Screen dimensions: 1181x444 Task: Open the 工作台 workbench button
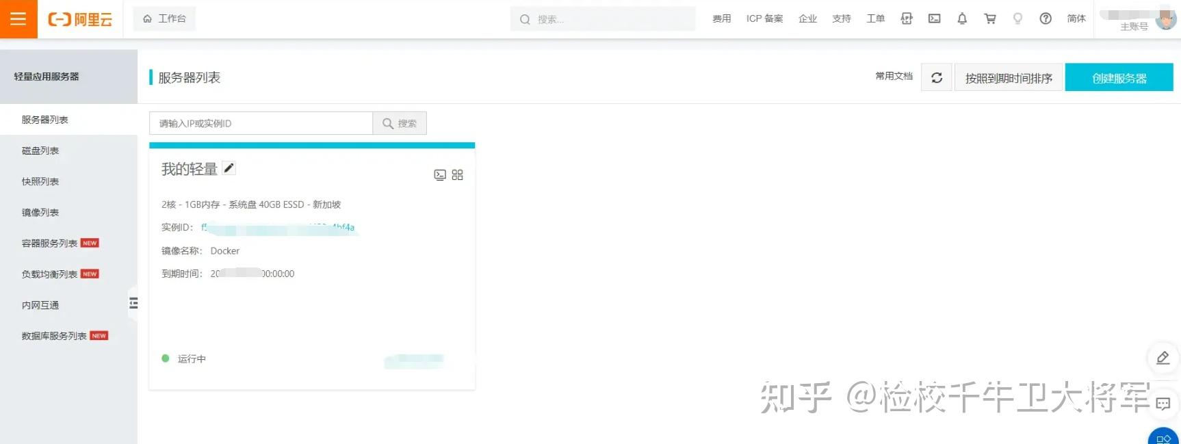164,18
